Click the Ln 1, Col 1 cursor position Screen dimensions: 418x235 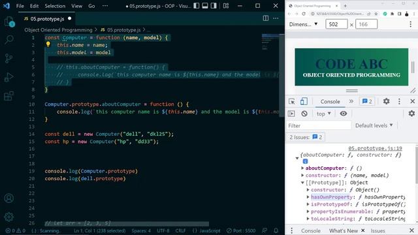[x=100, y=230]
